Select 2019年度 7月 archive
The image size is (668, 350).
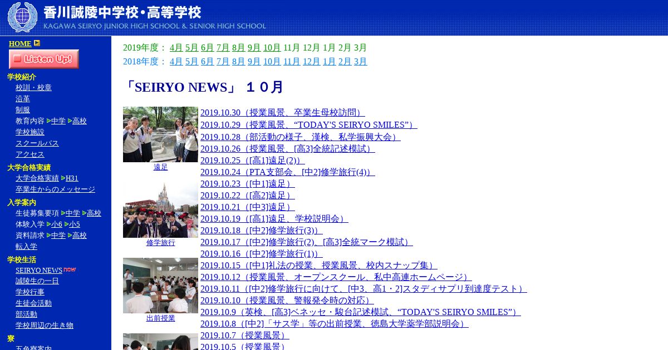click(x=223, y=48)
